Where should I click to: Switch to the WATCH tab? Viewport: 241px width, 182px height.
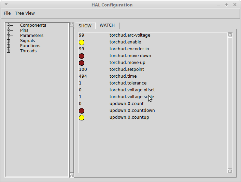(x=107, y=25)
